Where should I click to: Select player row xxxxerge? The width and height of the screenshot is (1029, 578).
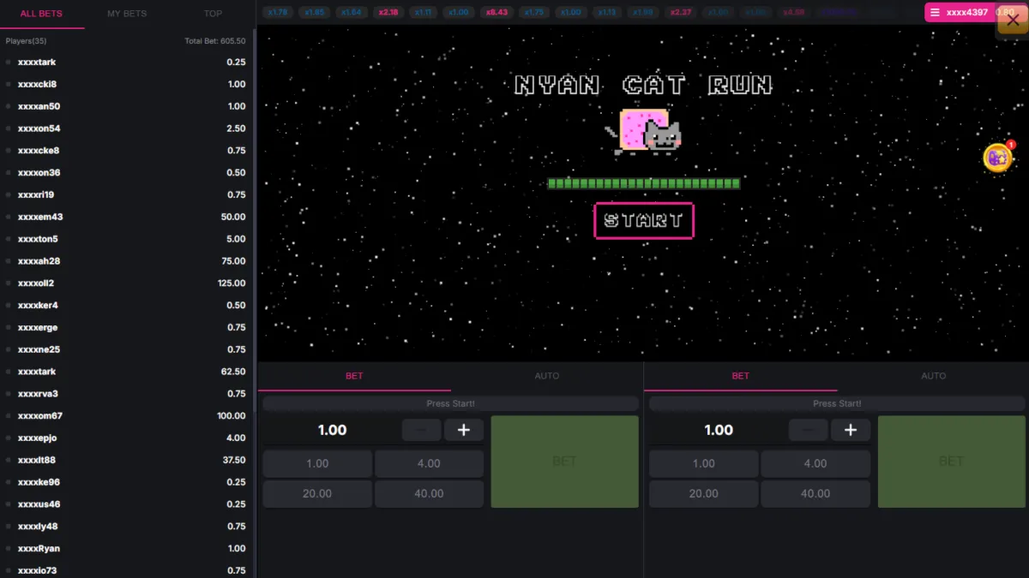(x=126, y=328)
